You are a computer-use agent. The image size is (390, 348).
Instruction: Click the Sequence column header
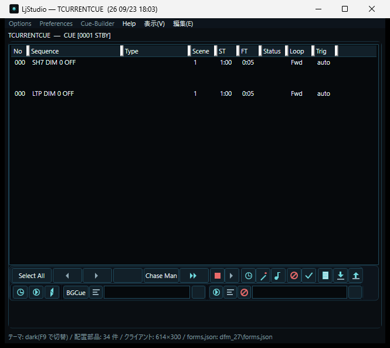74,51
